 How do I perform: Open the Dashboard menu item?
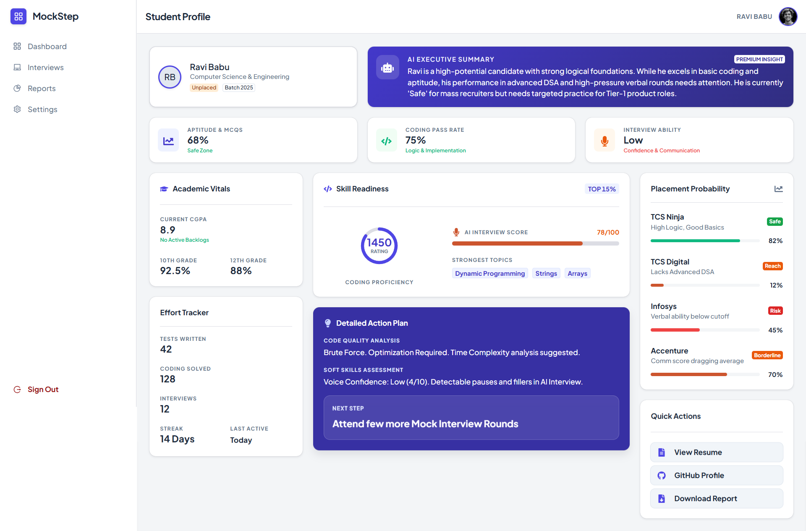(47, 46)
